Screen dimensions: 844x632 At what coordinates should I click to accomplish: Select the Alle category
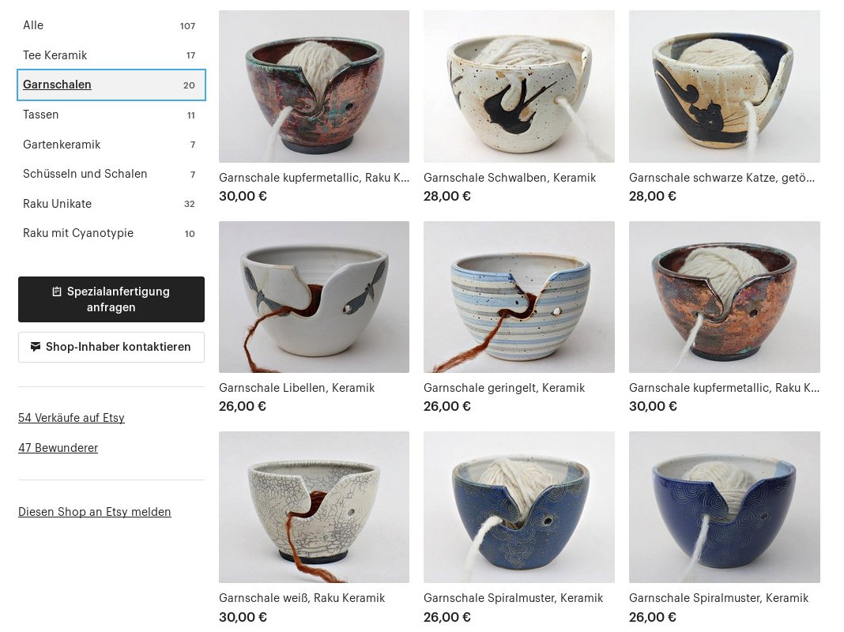pyautogui.click(x=111, y=25)
